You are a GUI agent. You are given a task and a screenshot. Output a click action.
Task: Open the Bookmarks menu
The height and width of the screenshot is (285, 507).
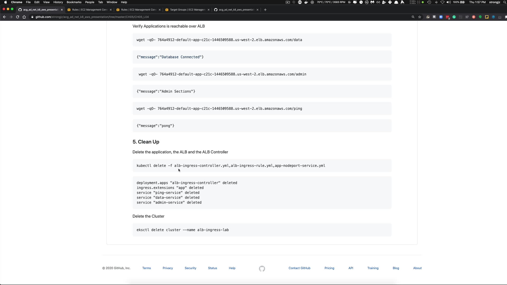click(74, 2)
